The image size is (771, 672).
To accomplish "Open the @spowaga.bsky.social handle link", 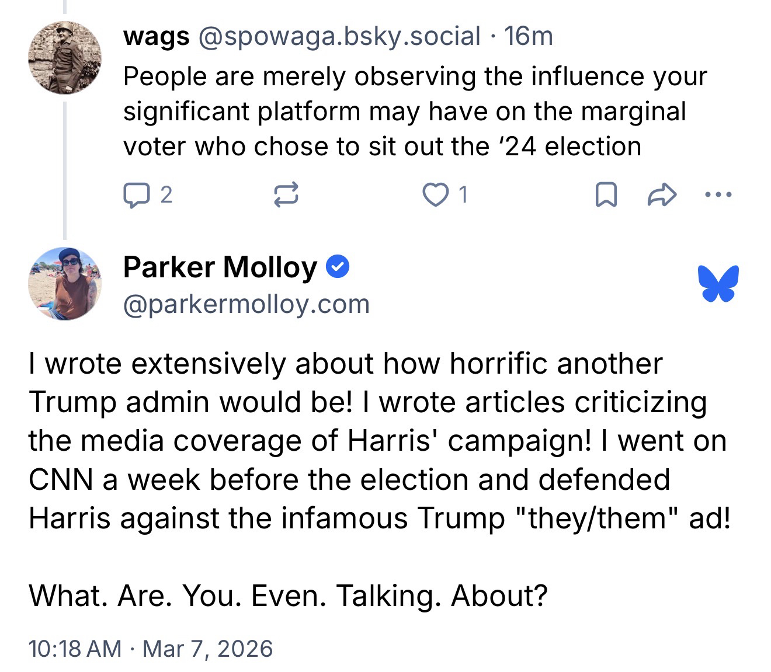I will [x=339, y=36].
